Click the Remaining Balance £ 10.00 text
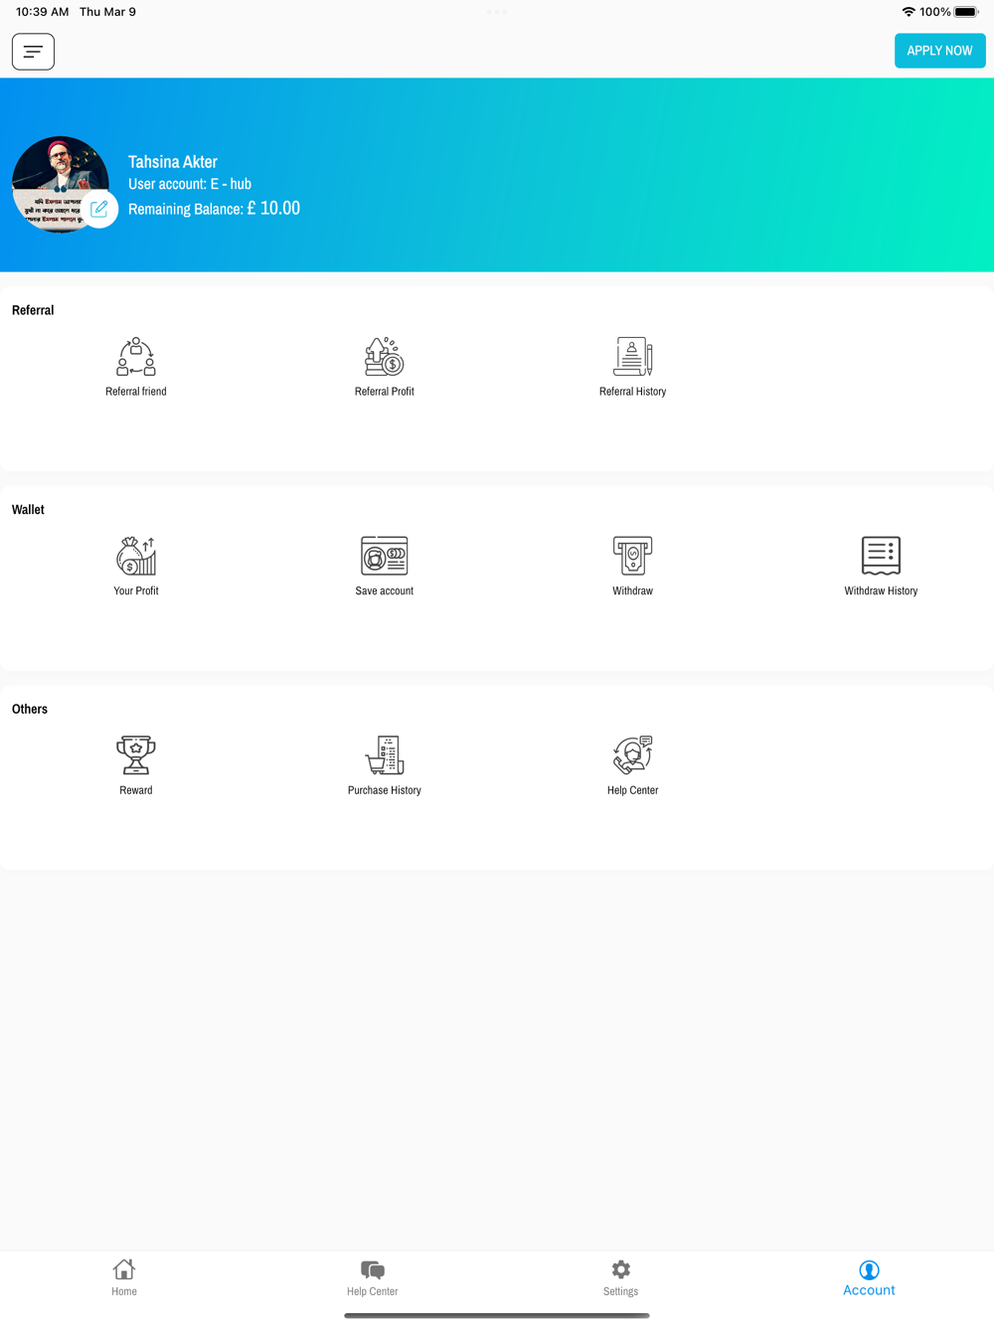This screenshot has width=994, height=1326. (214, 209)
